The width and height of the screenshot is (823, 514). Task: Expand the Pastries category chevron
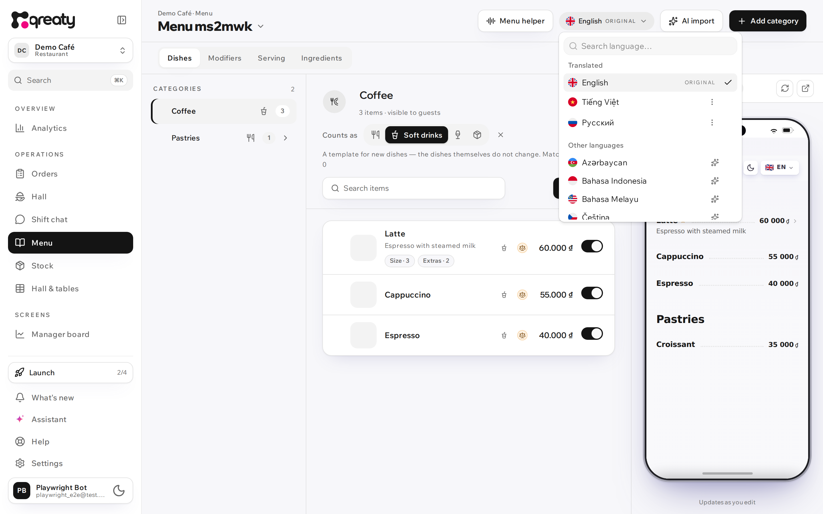[285, 138]
